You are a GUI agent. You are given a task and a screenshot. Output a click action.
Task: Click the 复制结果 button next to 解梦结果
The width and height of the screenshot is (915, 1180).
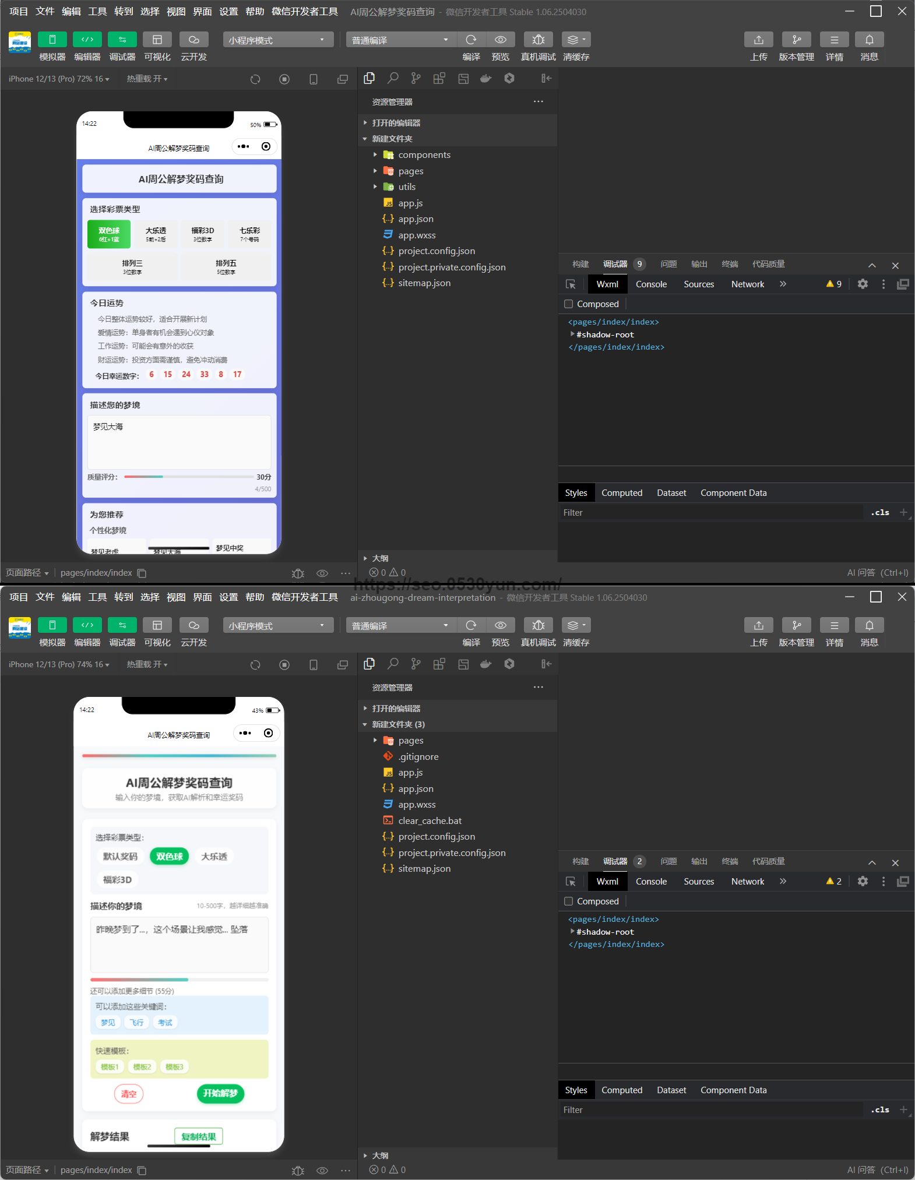point(198,1136)
